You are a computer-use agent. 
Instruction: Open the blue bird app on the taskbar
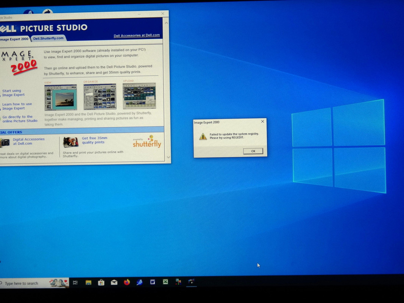140,282
